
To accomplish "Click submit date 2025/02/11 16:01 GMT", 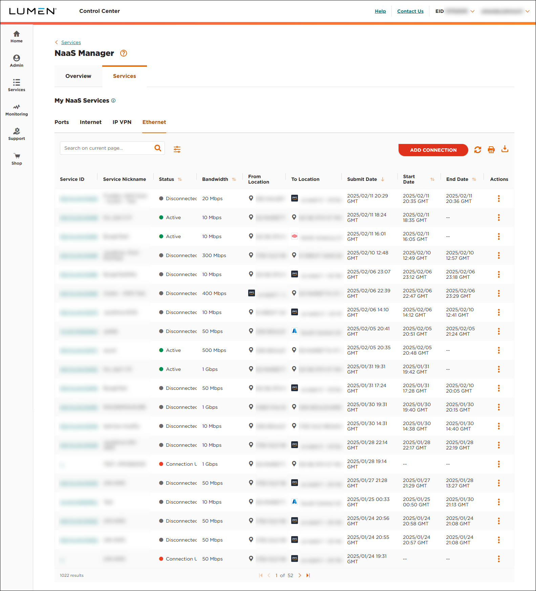I will [x=366, y=236].
